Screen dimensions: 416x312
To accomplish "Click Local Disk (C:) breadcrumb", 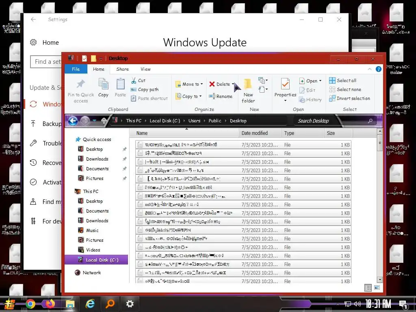I will (x=165, y=121).
